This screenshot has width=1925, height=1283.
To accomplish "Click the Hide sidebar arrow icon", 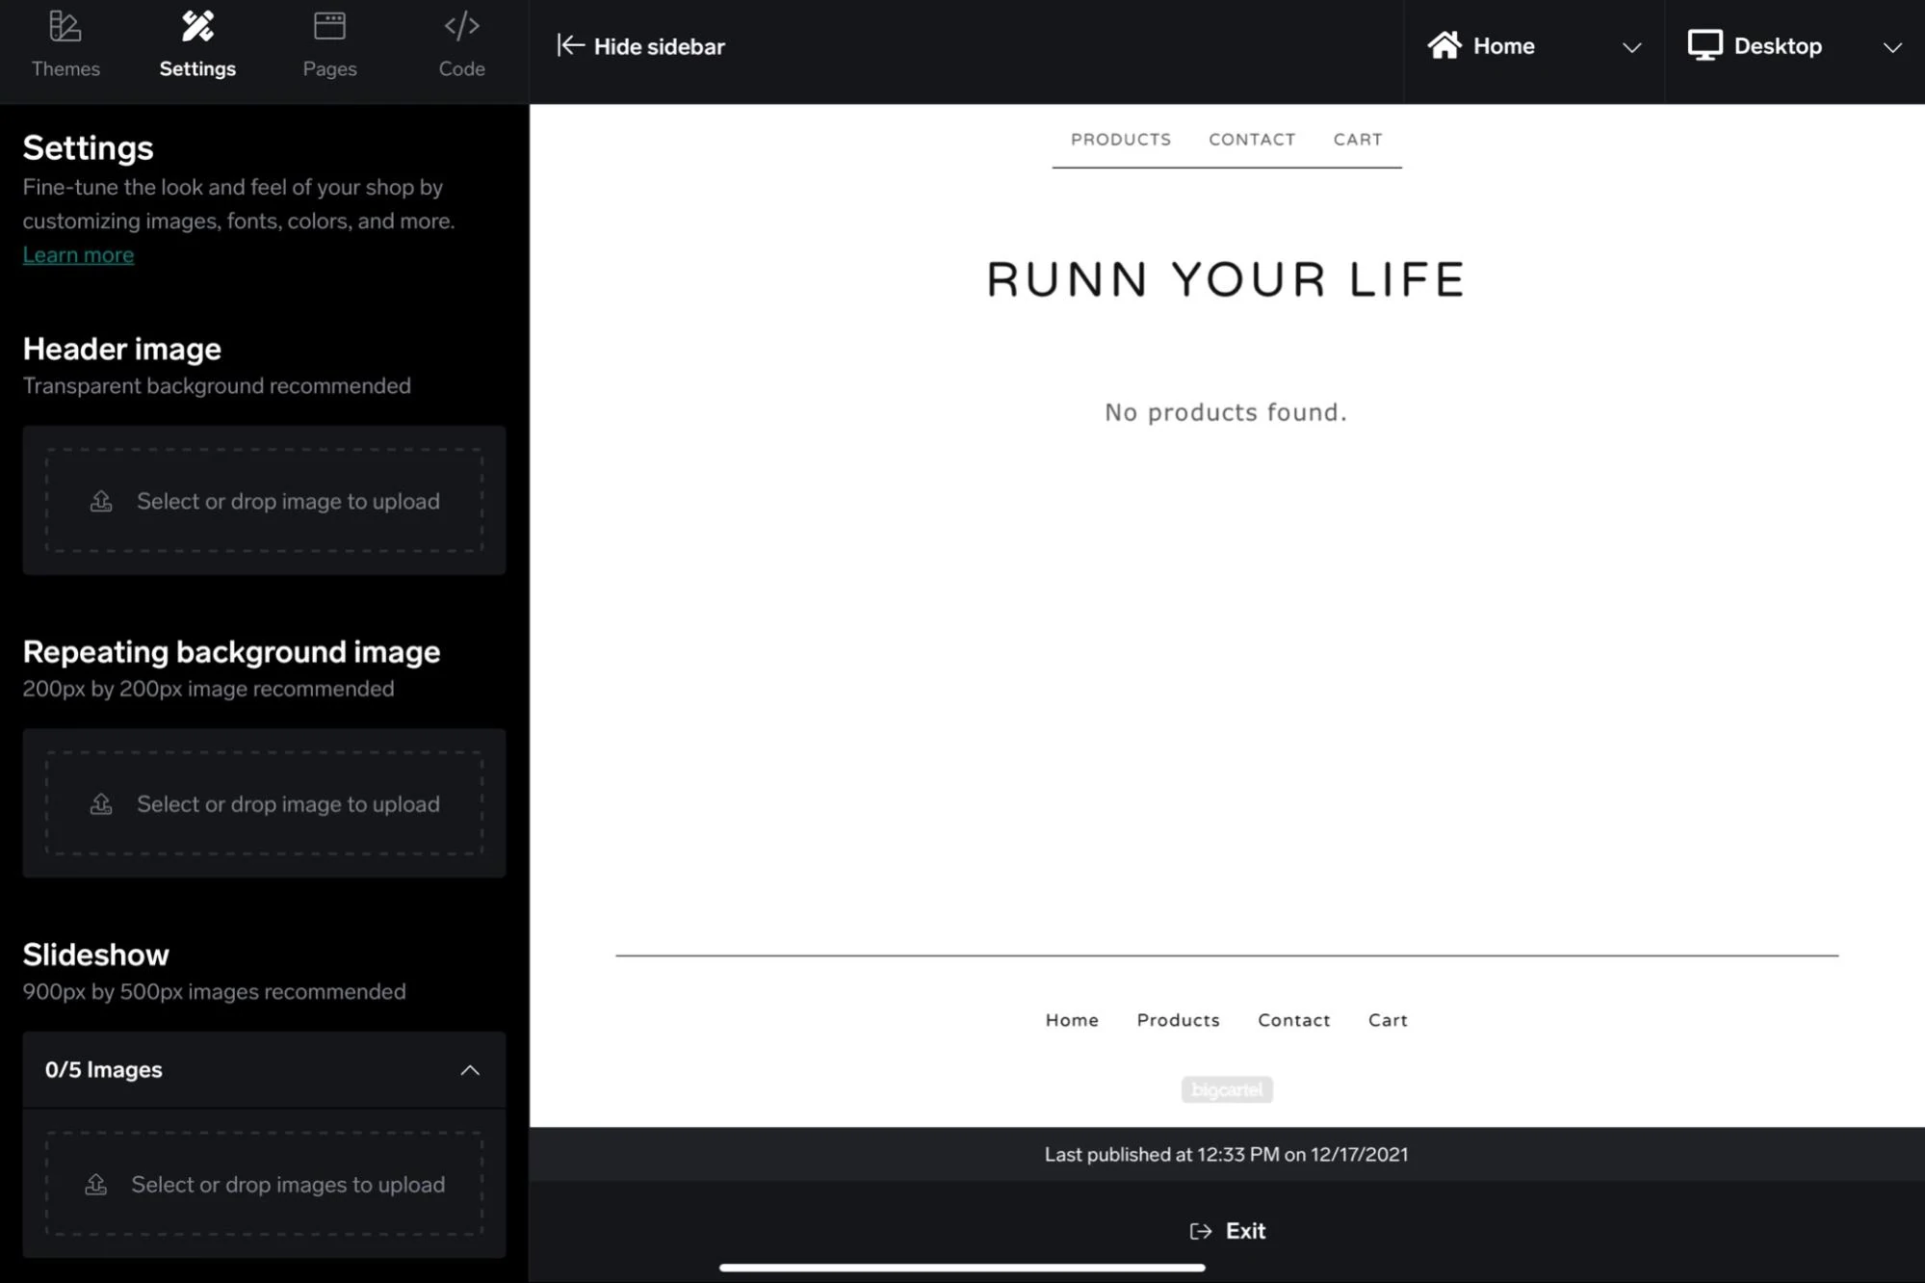I will coord(570,45).
